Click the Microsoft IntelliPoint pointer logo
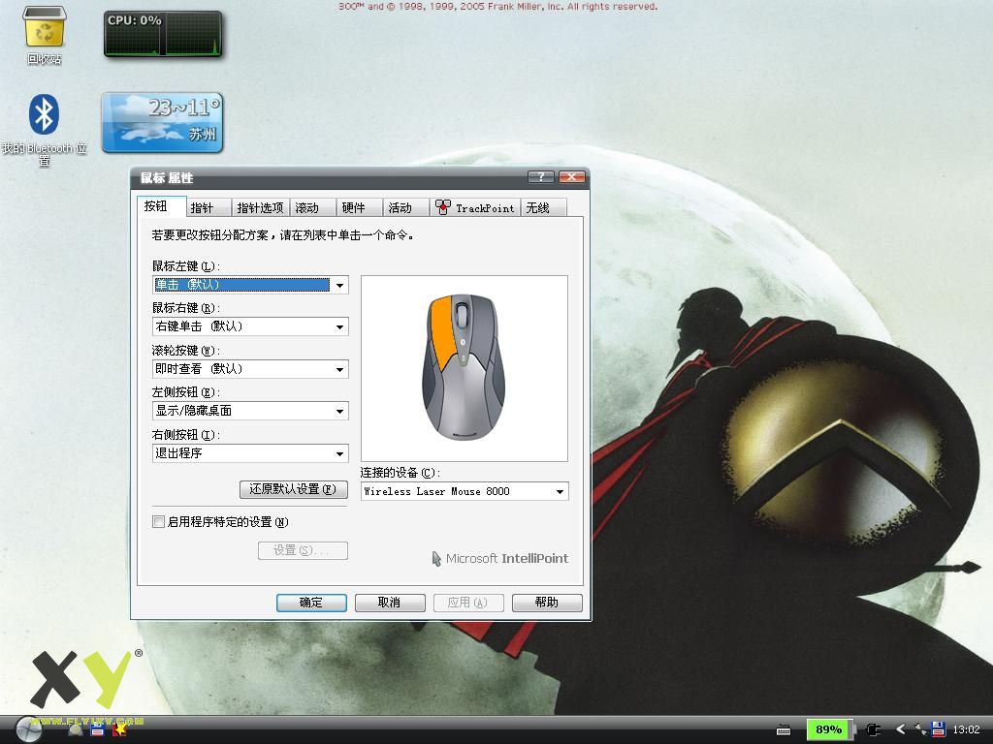This screenshot has height=744, width=993. [x=436, y=559]
